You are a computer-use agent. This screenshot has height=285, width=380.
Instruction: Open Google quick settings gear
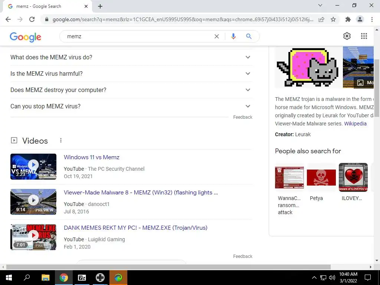point(347,36)
